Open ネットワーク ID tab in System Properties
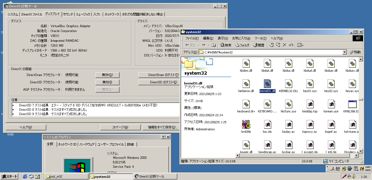 [67, 144]
